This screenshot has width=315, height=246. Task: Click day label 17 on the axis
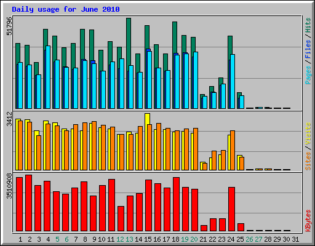(x=166, y=239)
